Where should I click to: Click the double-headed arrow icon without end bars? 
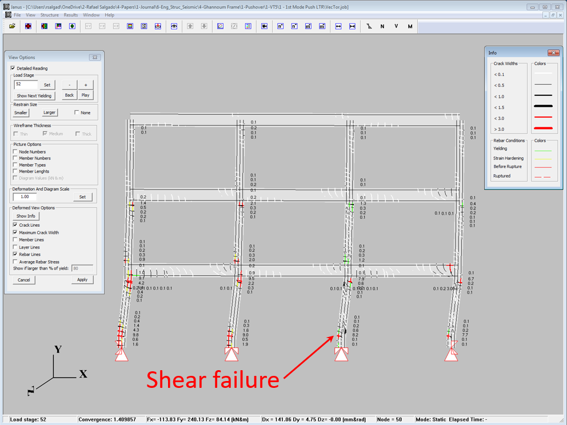click(x=338, y=26)
